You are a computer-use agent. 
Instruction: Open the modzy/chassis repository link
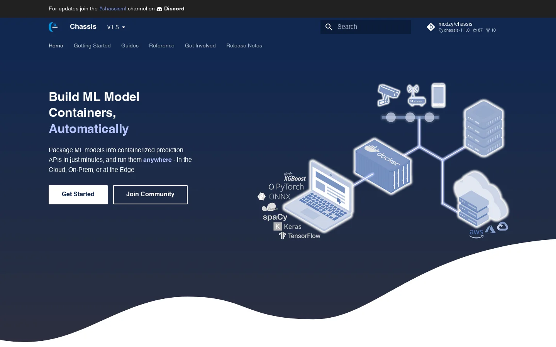(x=456, y=24)
